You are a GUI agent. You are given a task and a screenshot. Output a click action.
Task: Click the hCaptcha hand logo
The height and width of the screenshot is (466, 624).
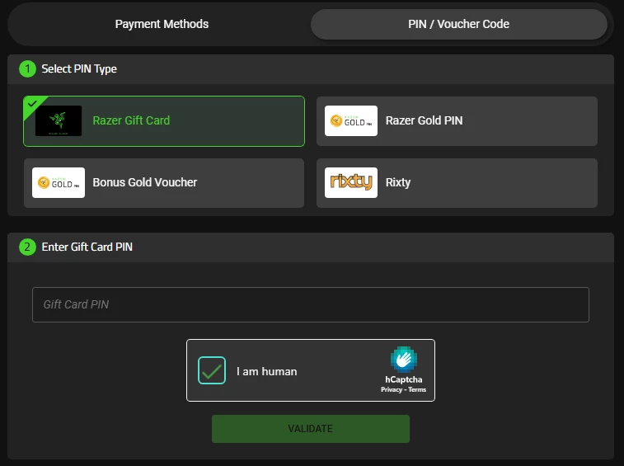[x=404, y=360]
